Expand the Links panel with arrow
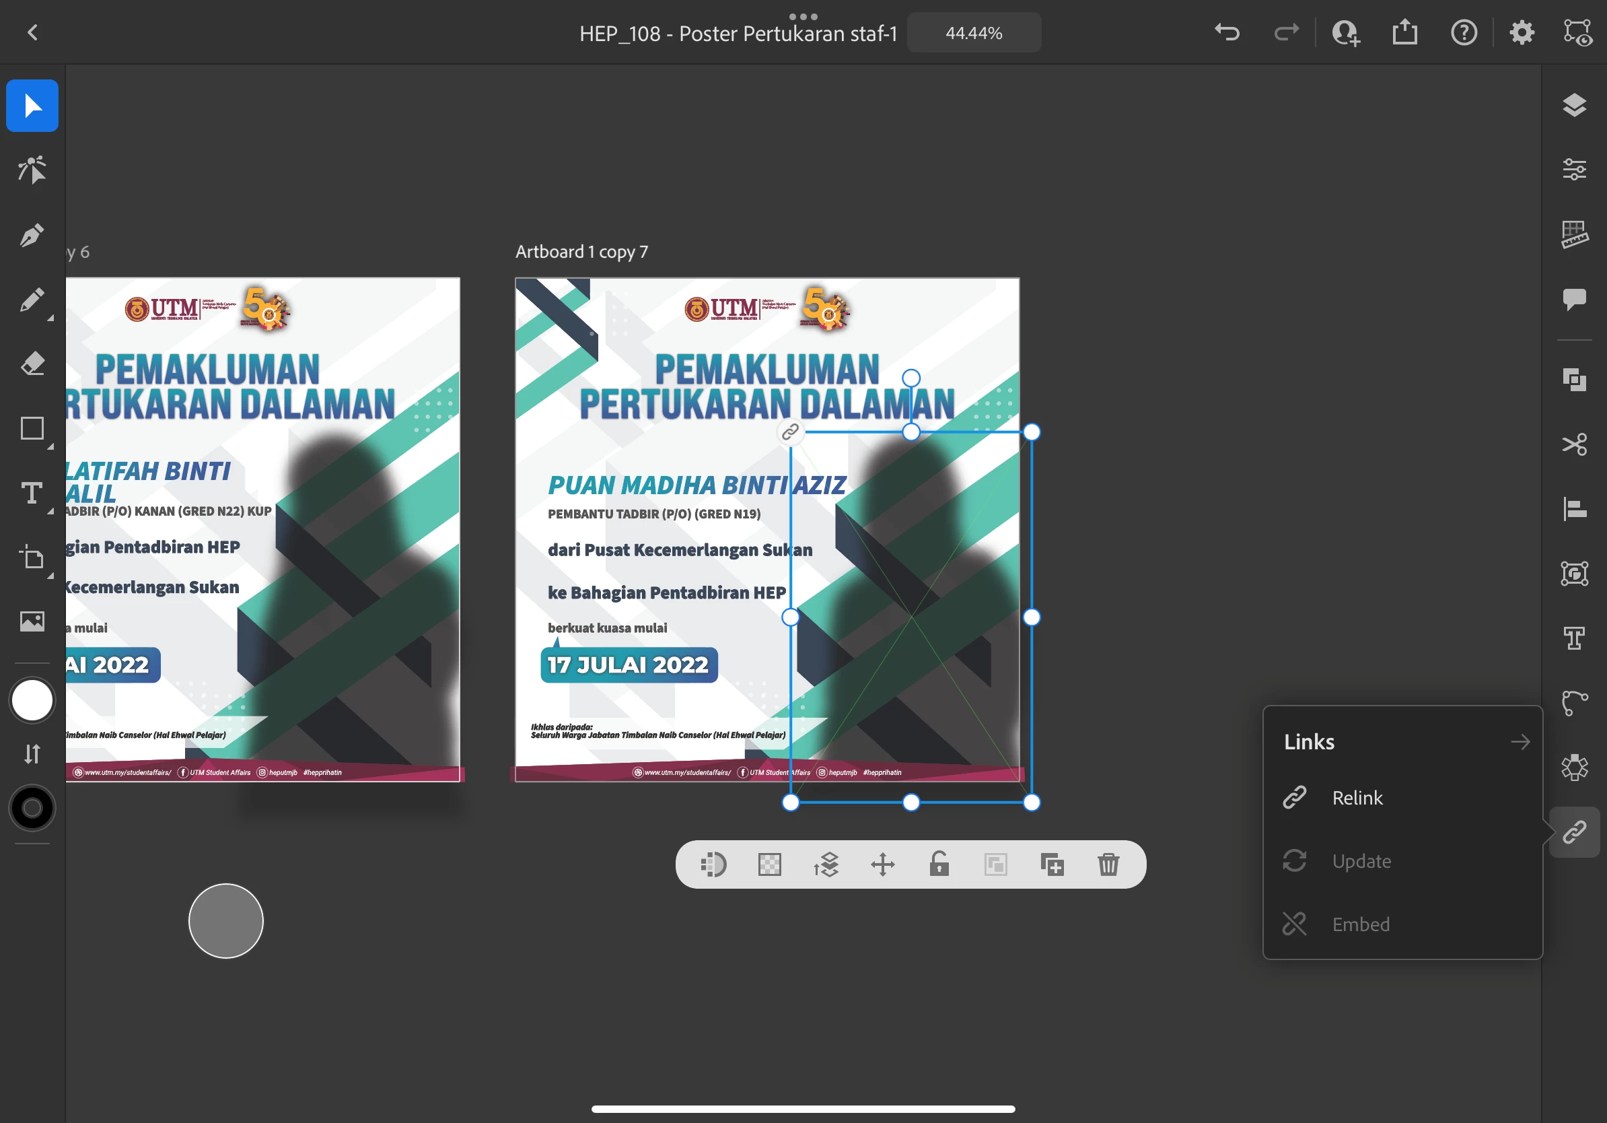Image resolution: width=1607 pixels, height=1123 pixels. tap(1520, 742)
